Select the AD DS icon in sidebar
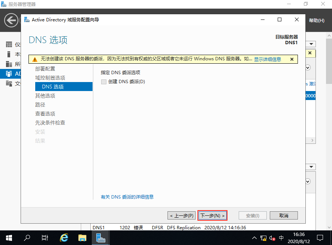Image resolution: width=332 pixels, height=245 pixels. click(9, 74)
